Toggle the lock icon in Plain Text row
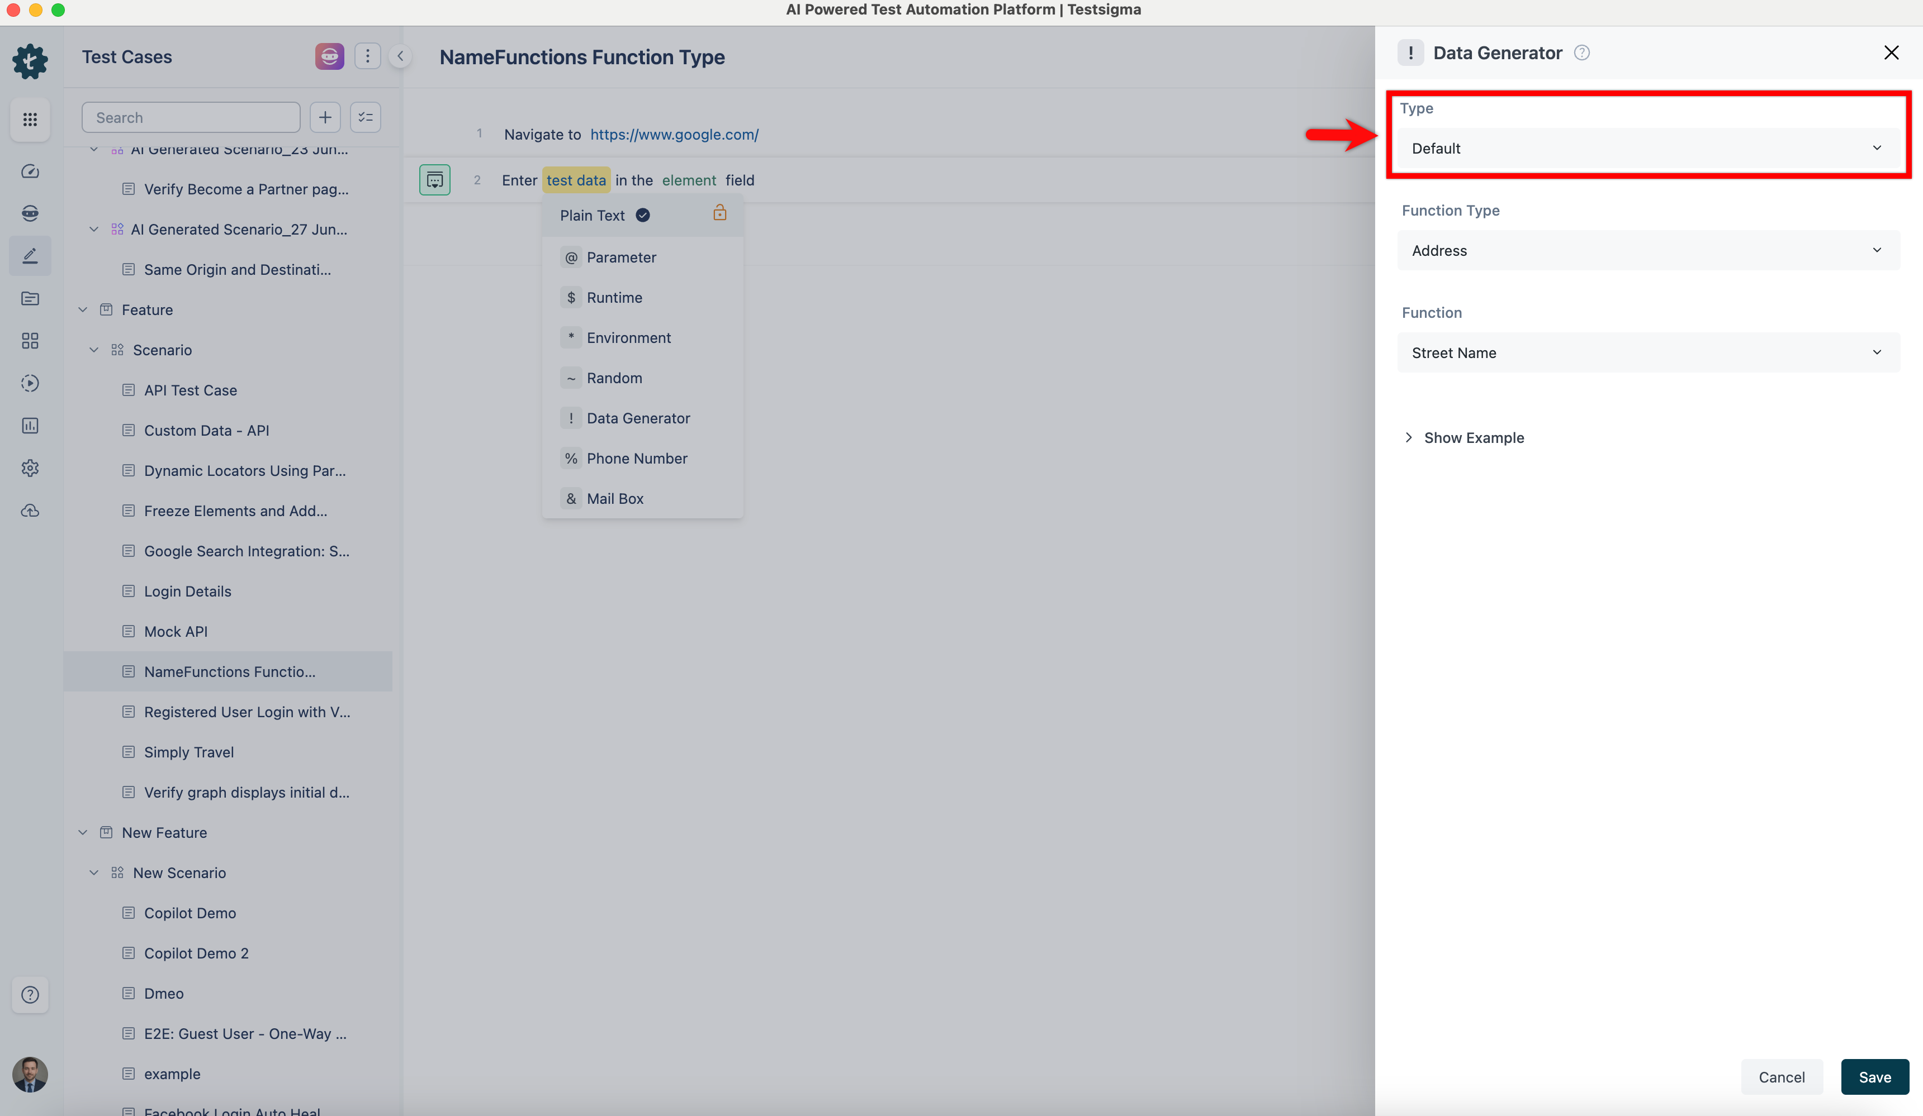The height and width of the screenshot is (1116, 1923). point(719,213)
